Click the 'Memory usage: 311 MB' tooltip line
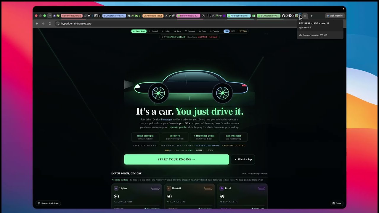Screen dimensions: 379x213 point(315,35)
